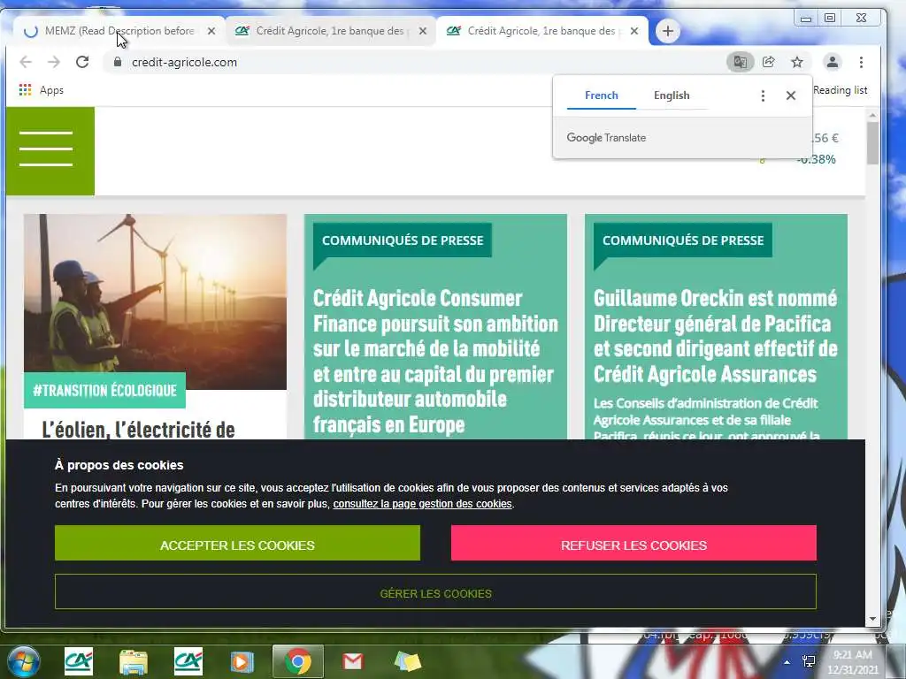Launch Windows Media Player from the taskbar

click(x=242, y=661)
